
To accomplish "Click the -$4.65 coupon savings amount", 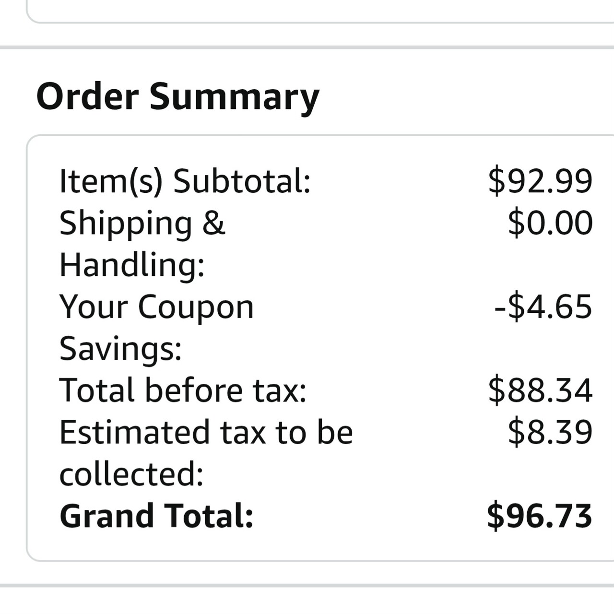I will [x=543, y=307].
